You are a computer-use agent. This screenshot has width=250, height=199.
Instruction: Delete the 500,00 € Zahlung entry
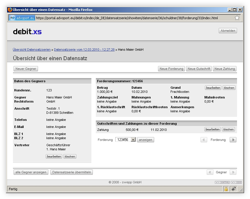pyautogui.click(x=228, y=129)
